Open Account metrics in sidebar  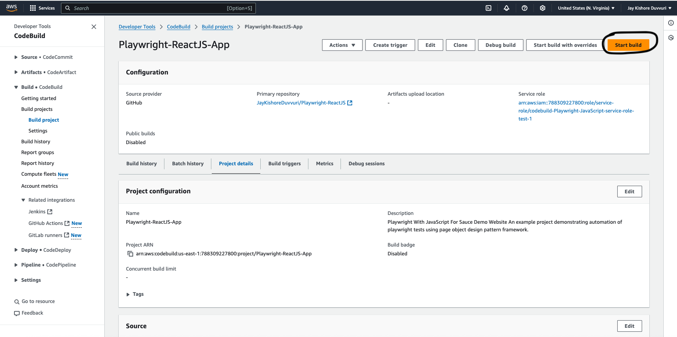click(39, 186)
